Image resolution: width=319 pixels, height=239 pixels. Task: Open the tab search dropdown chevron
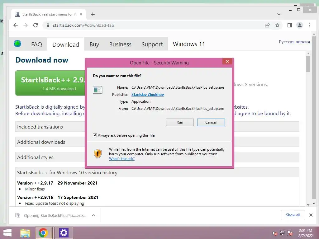279,14
